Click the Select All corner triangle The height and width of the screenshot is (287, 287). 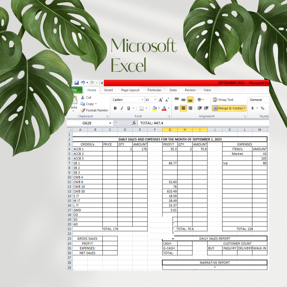(70, 130)
